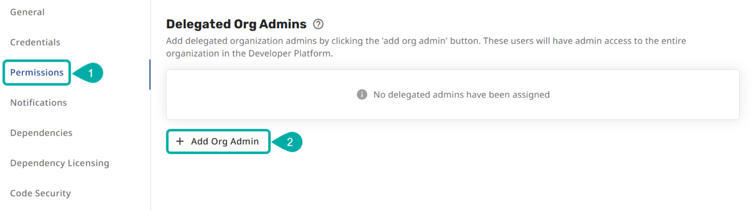This screenshot has height=211, width=755.
Task: Open Notifications settings
Action: coord(39,103)
